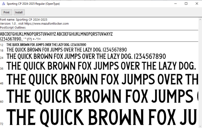Click the 48 point pangram sample
Viewport: 202px width, 128px height.
click(102, 79)
